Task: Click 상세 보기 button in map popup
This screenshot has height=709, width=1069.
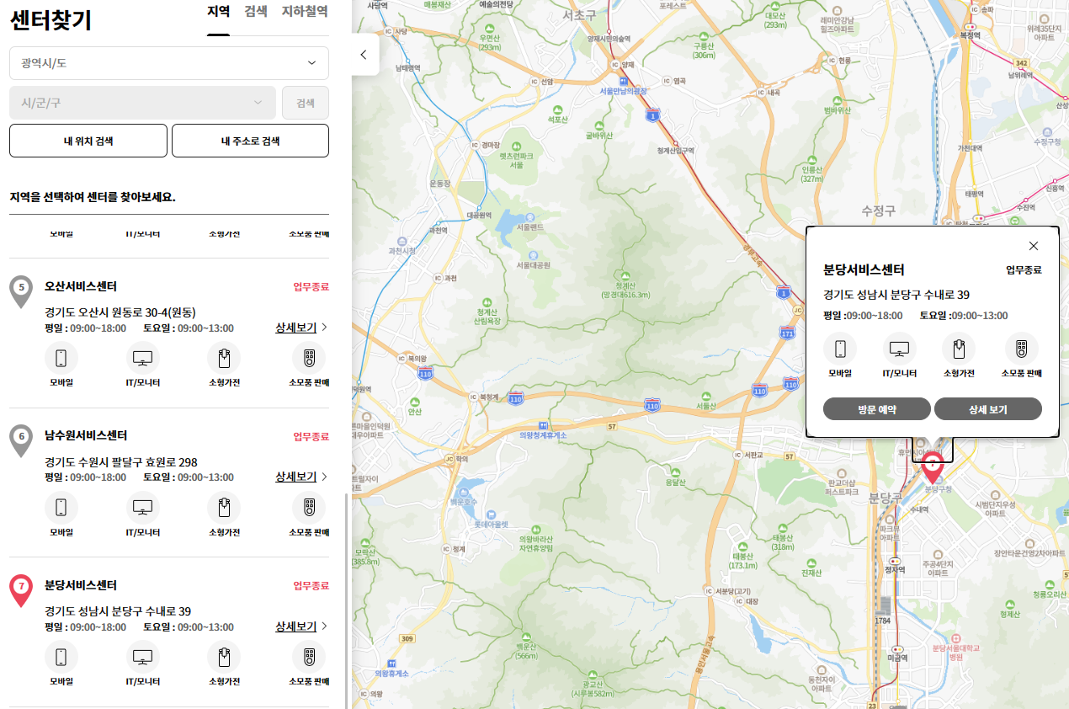Action: coord(988,409)
